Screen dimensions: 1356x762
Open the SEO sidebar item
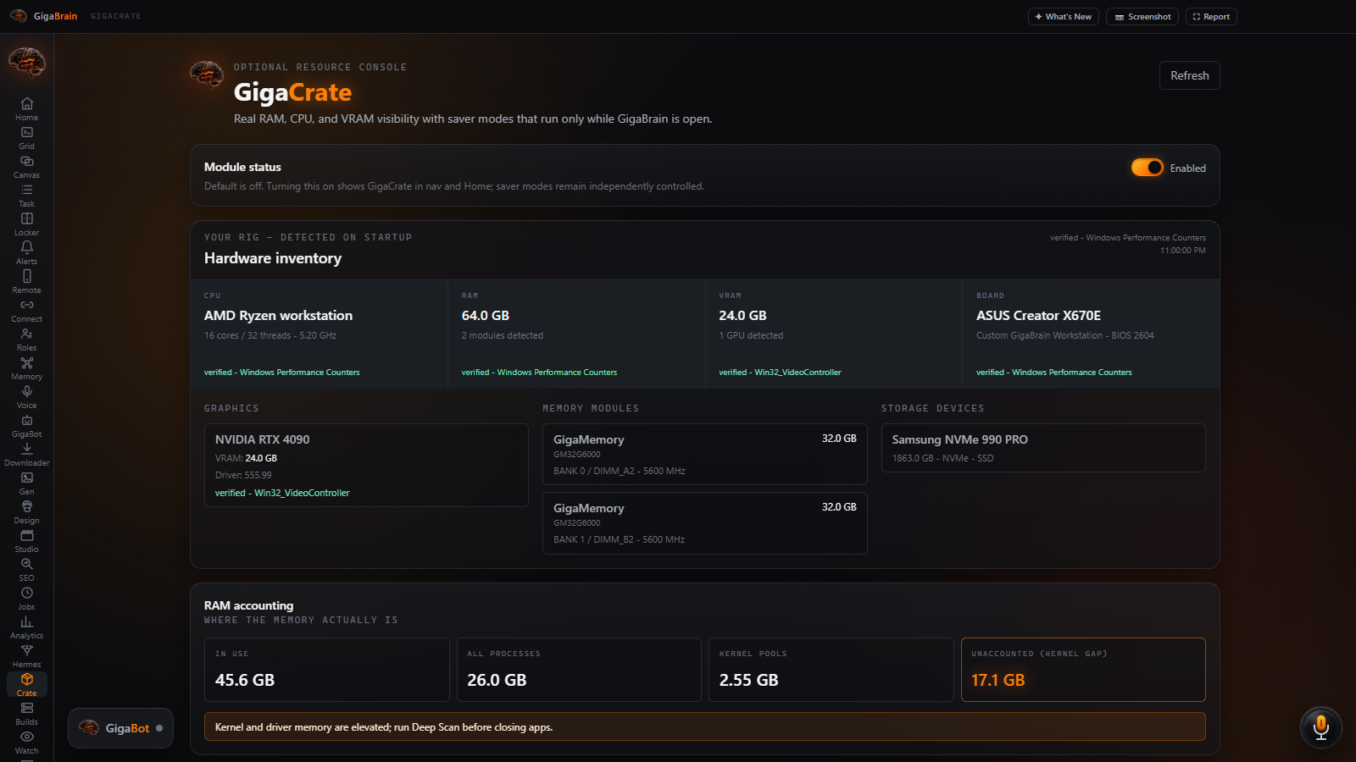[26, 569]
